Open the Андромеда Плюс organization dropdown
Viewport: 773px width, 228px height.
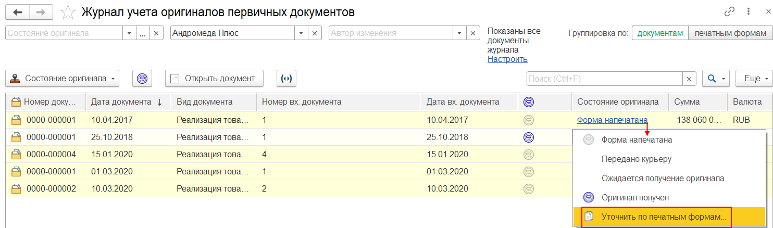pos(301,33)
